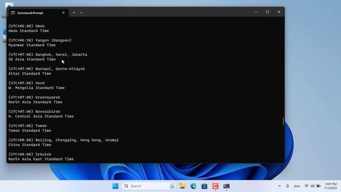Viewport: 341px width, 192px height.
Task: Click the battery status icon
Action: coord(319,186)
